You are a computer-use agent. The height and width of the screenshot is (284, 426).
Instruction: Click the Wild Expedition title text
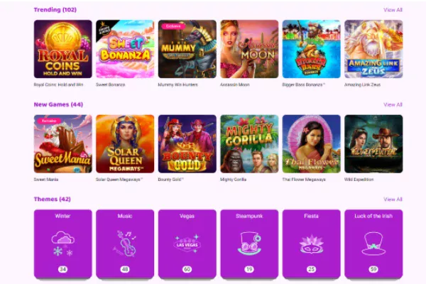[x=359, y=180]
